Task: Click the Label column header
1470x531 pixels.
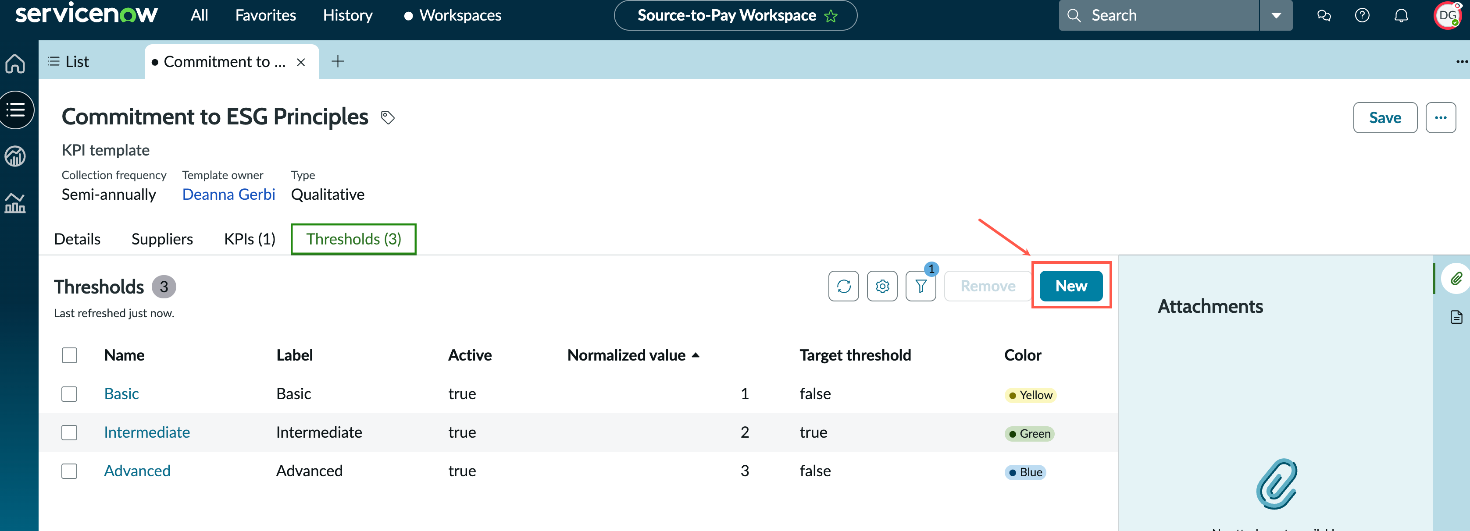Action: point(294,355)
